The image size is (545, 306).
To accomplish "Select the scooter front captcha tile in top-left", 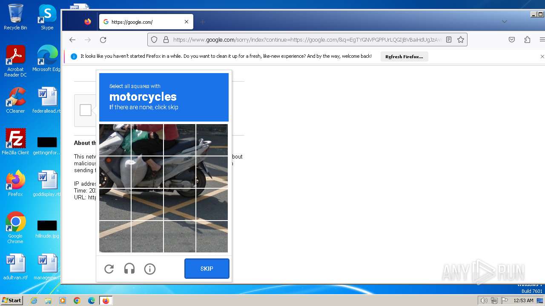I will pos(115,140).
